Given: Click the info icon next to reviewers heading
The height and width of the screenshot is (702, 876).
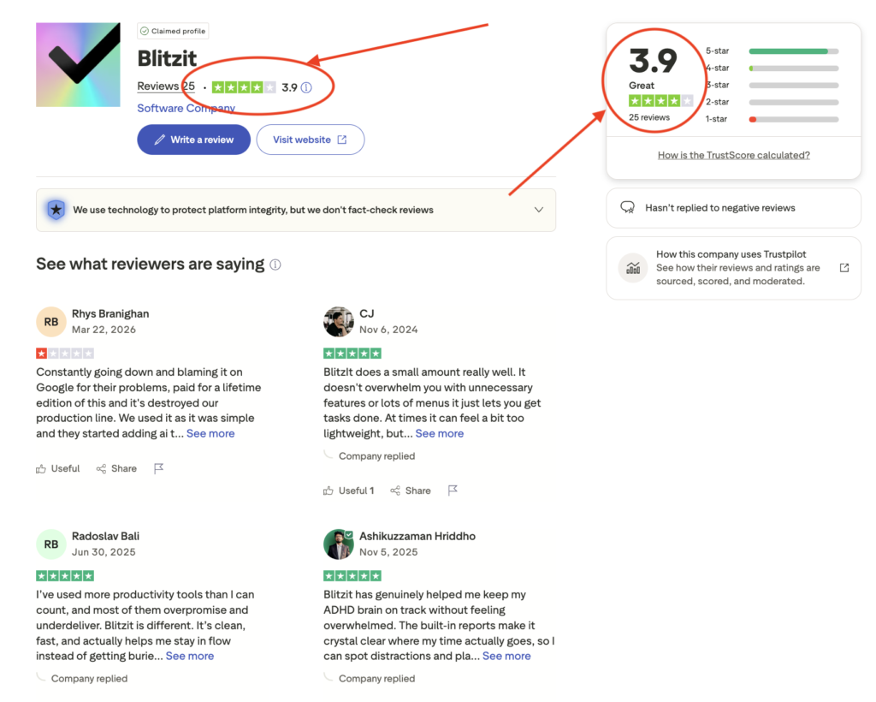Looking at the screenshot, I should (x=275, y=265).
